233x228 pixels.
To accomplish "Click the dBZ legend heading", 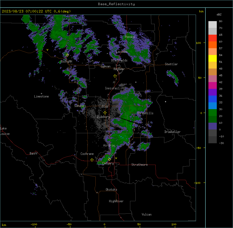I will pos(219,15).
